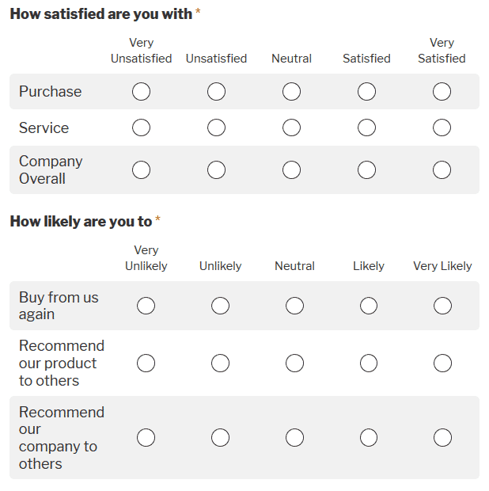Select Very Unsatisfied for Purchase
This screenshot has width=489, height=491.
pos(141,92)
